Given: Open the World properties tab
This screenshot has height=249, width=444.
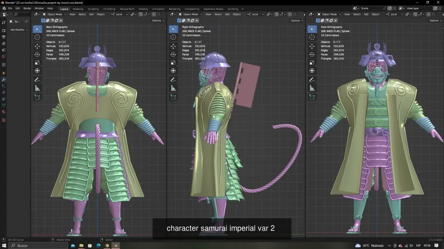Looking at the screenshot, I should click(4, 56).
